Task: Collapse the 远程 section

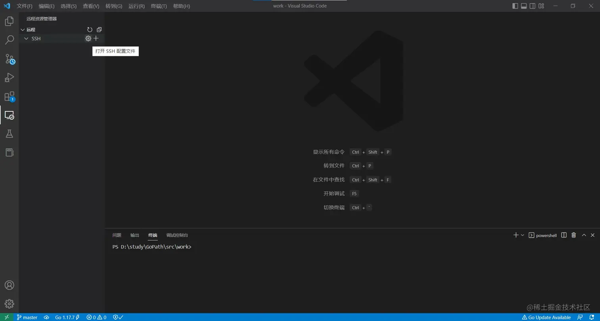Action: point(23,30)
